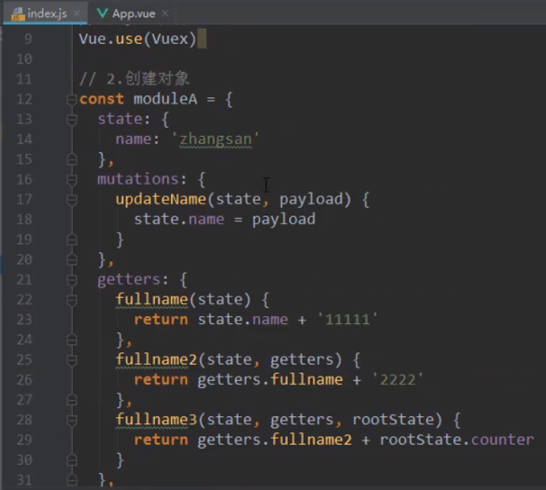Click fold end marker at line 27
This screenshot has height=490, width=546.
click(x=72, y=400)
